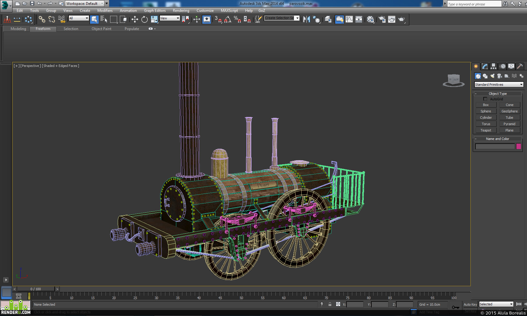Open the Mirror tool
The width and height of the screenshot is (527, 316).
(x=306, y=19)
